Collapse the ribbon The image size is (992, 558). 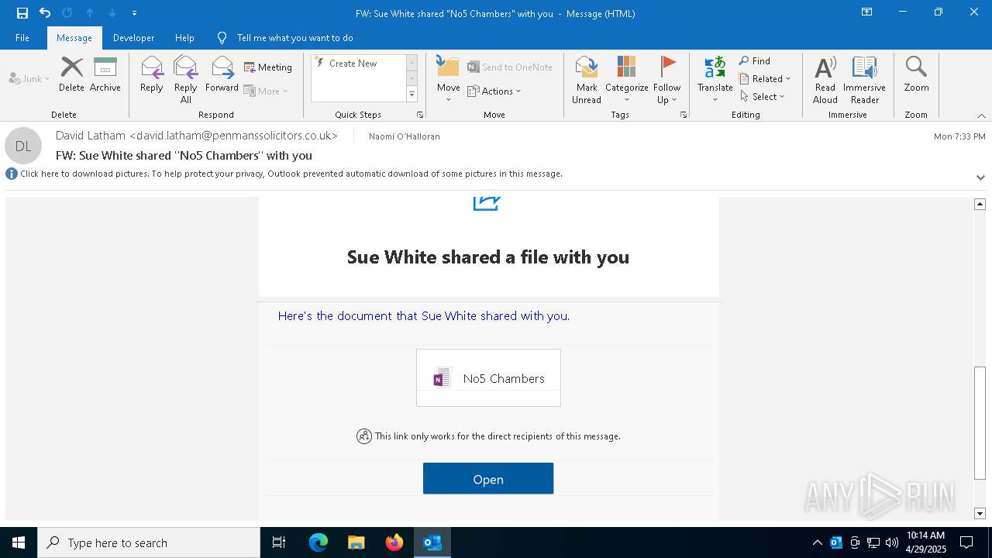tap(981, 115)
